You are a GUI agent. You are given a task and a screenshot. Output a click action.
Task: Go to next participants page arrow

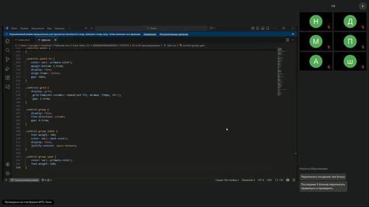pyautogui.click(x=363, y=6)
